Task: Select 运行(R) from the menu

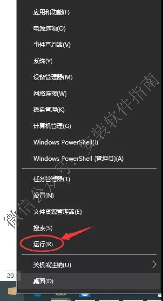Action: (43, 244)
